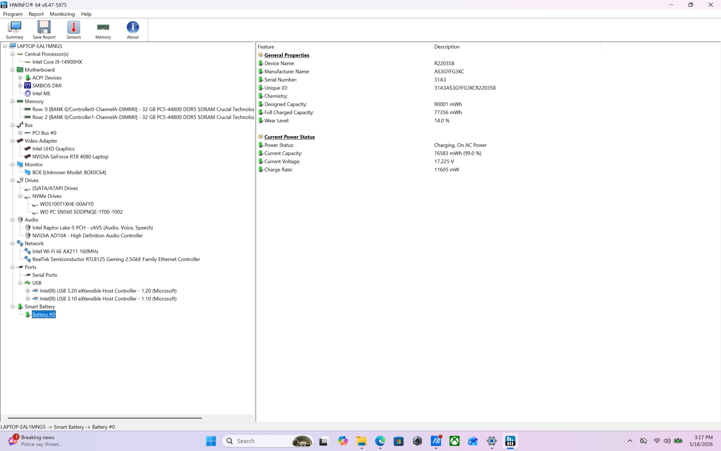Open Microsoft Store from the taskbar
Image resolution: width=721 pixels, height=451 pixels.
(398, 441)
